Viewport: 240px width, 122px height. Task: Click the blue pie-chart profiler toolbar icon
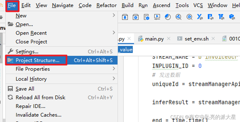(168, 17)
